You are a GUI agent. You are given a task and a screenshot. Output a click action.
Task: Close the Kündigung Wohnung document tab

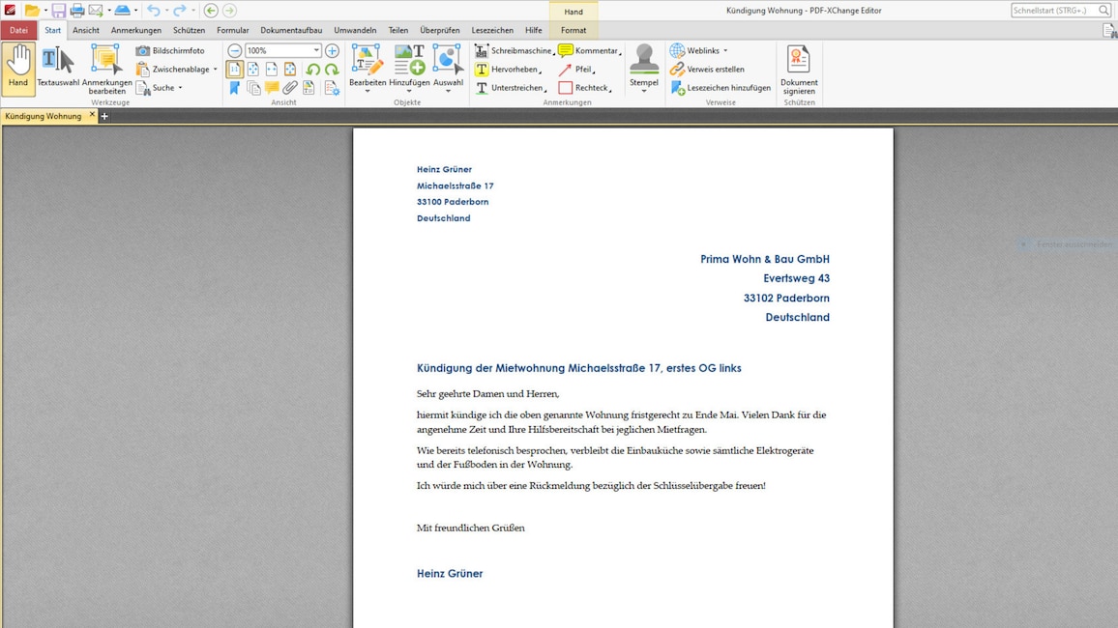click(92, 115)
